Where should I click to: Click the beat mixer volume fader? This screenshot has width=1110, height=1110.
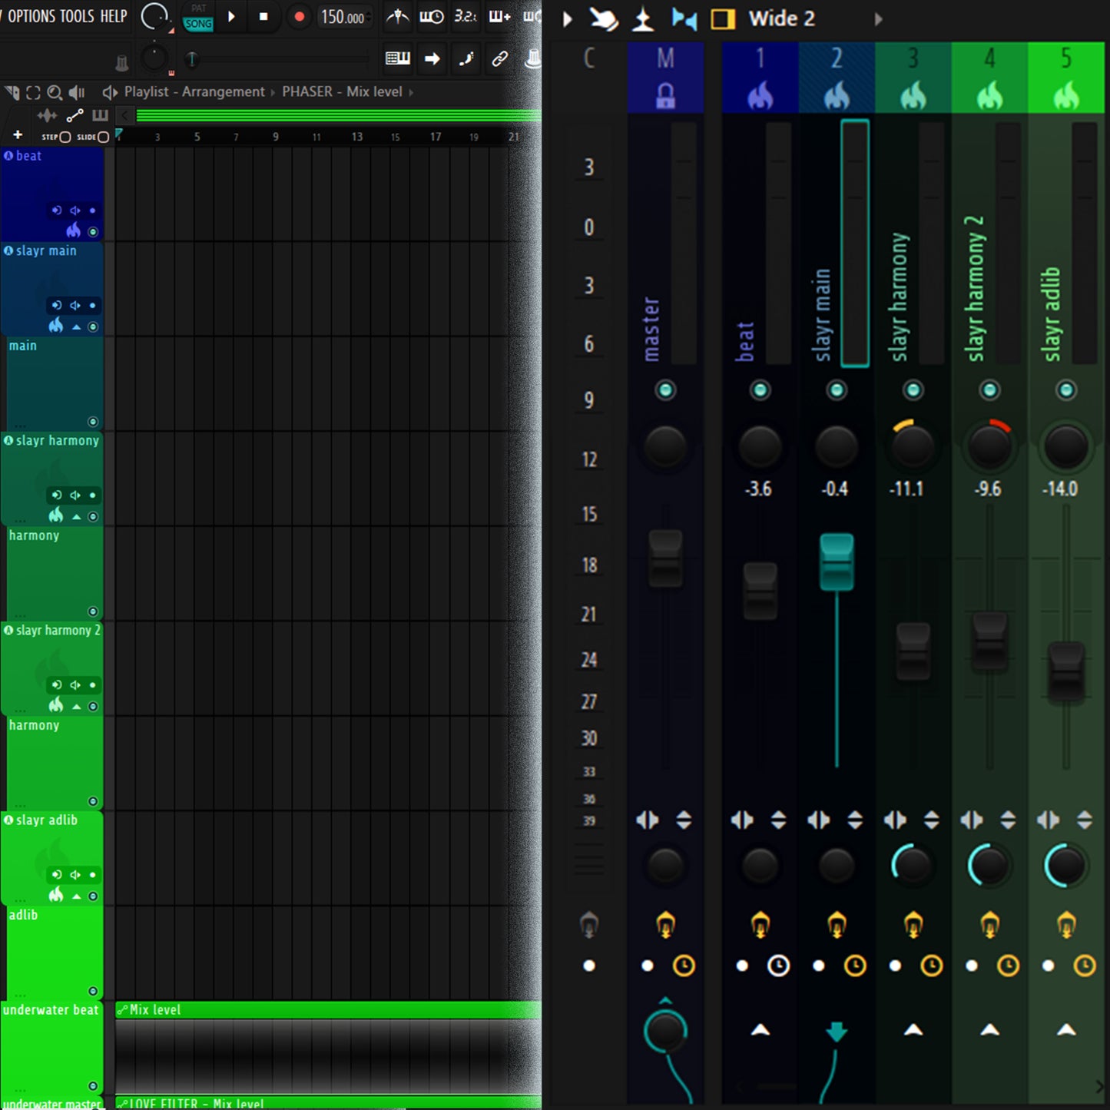tap(760, 591)
